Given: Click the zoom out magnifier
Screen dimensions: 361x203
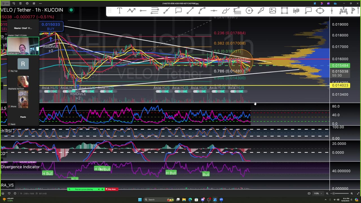Looking at the screenshot, I should pyautogui.click(x=327, y=193).
